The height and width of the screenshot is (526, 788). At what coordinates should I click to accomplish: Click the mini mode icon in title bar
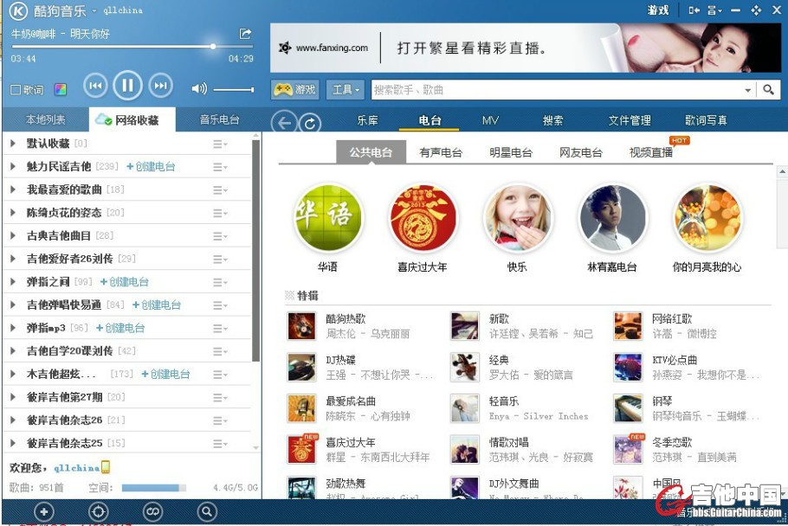point(694,10)
